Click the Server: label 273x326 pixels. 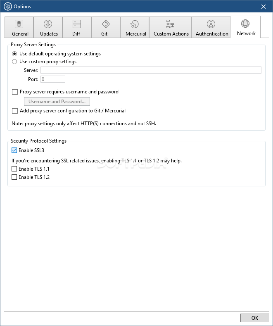click(x=31, y=70)
